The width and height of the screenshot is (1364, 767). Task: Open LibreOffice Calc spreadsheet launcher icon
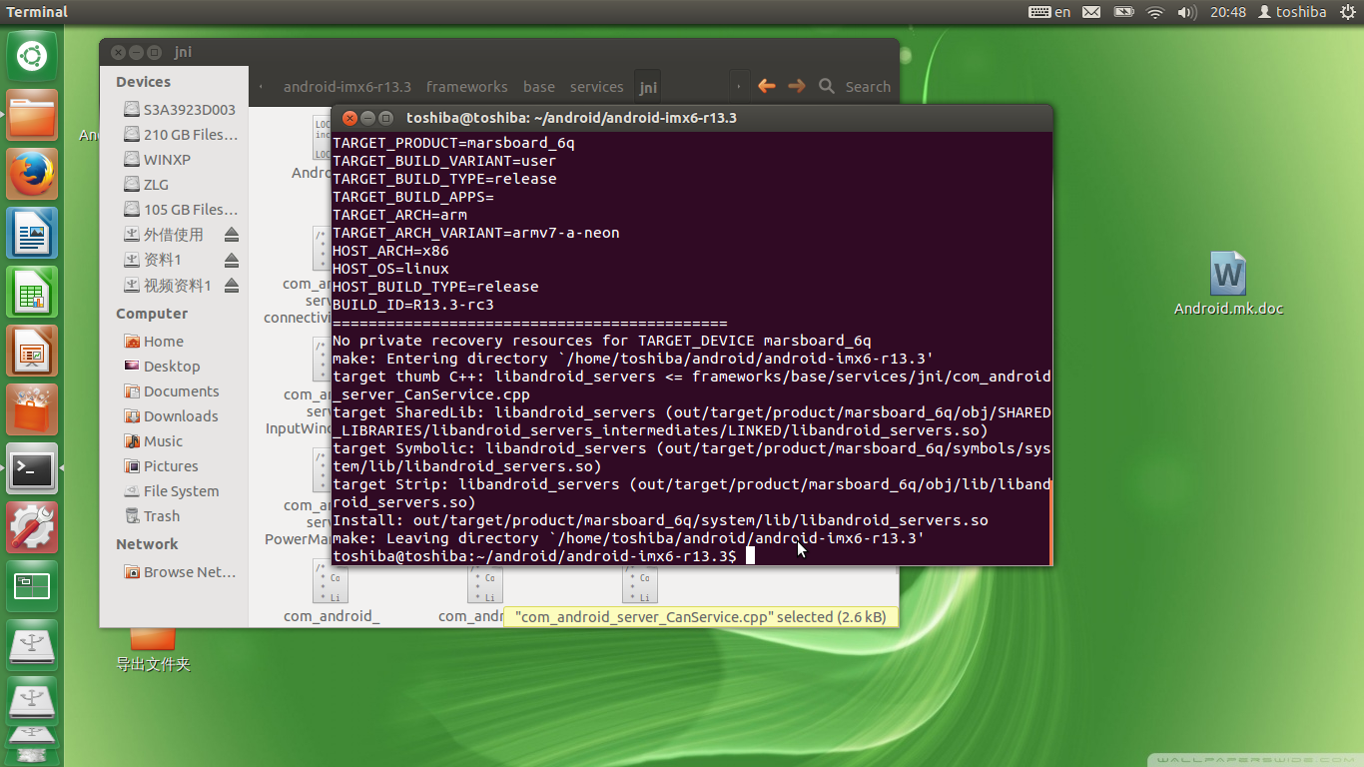pos(32,293)
